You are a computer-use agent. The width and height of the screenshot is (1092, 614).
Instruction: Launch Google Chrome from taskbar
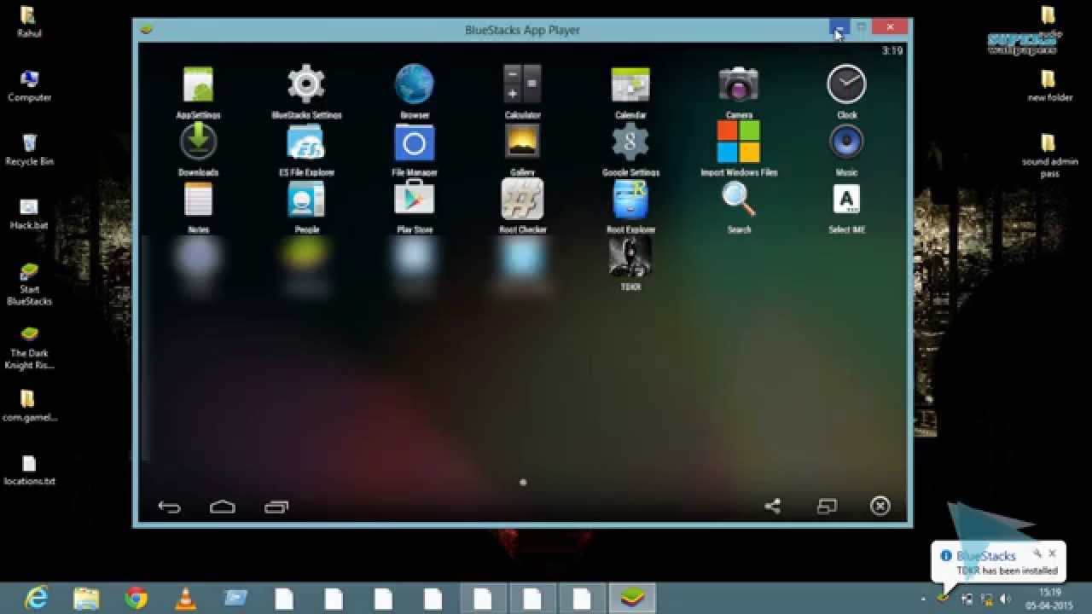point(136,598)
